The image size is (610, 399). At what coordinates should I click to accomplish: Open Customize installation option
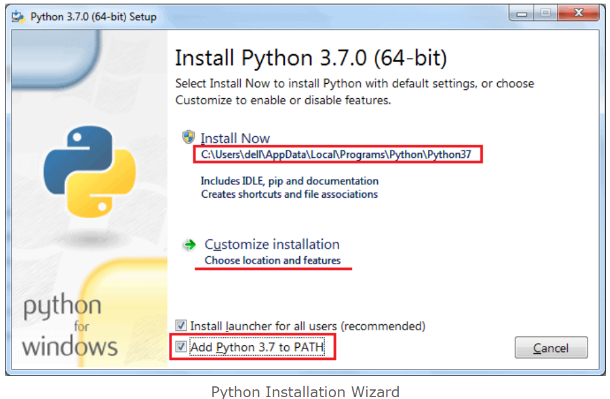(272, 244)
